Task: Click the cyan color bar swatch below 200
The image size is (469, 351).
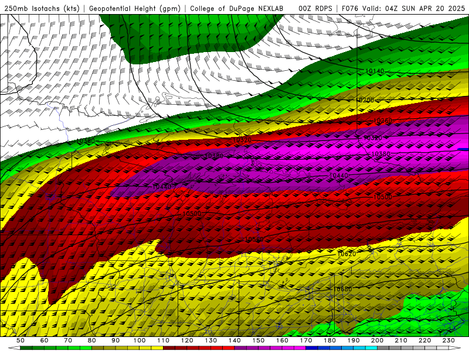Action: pos(372,348)
